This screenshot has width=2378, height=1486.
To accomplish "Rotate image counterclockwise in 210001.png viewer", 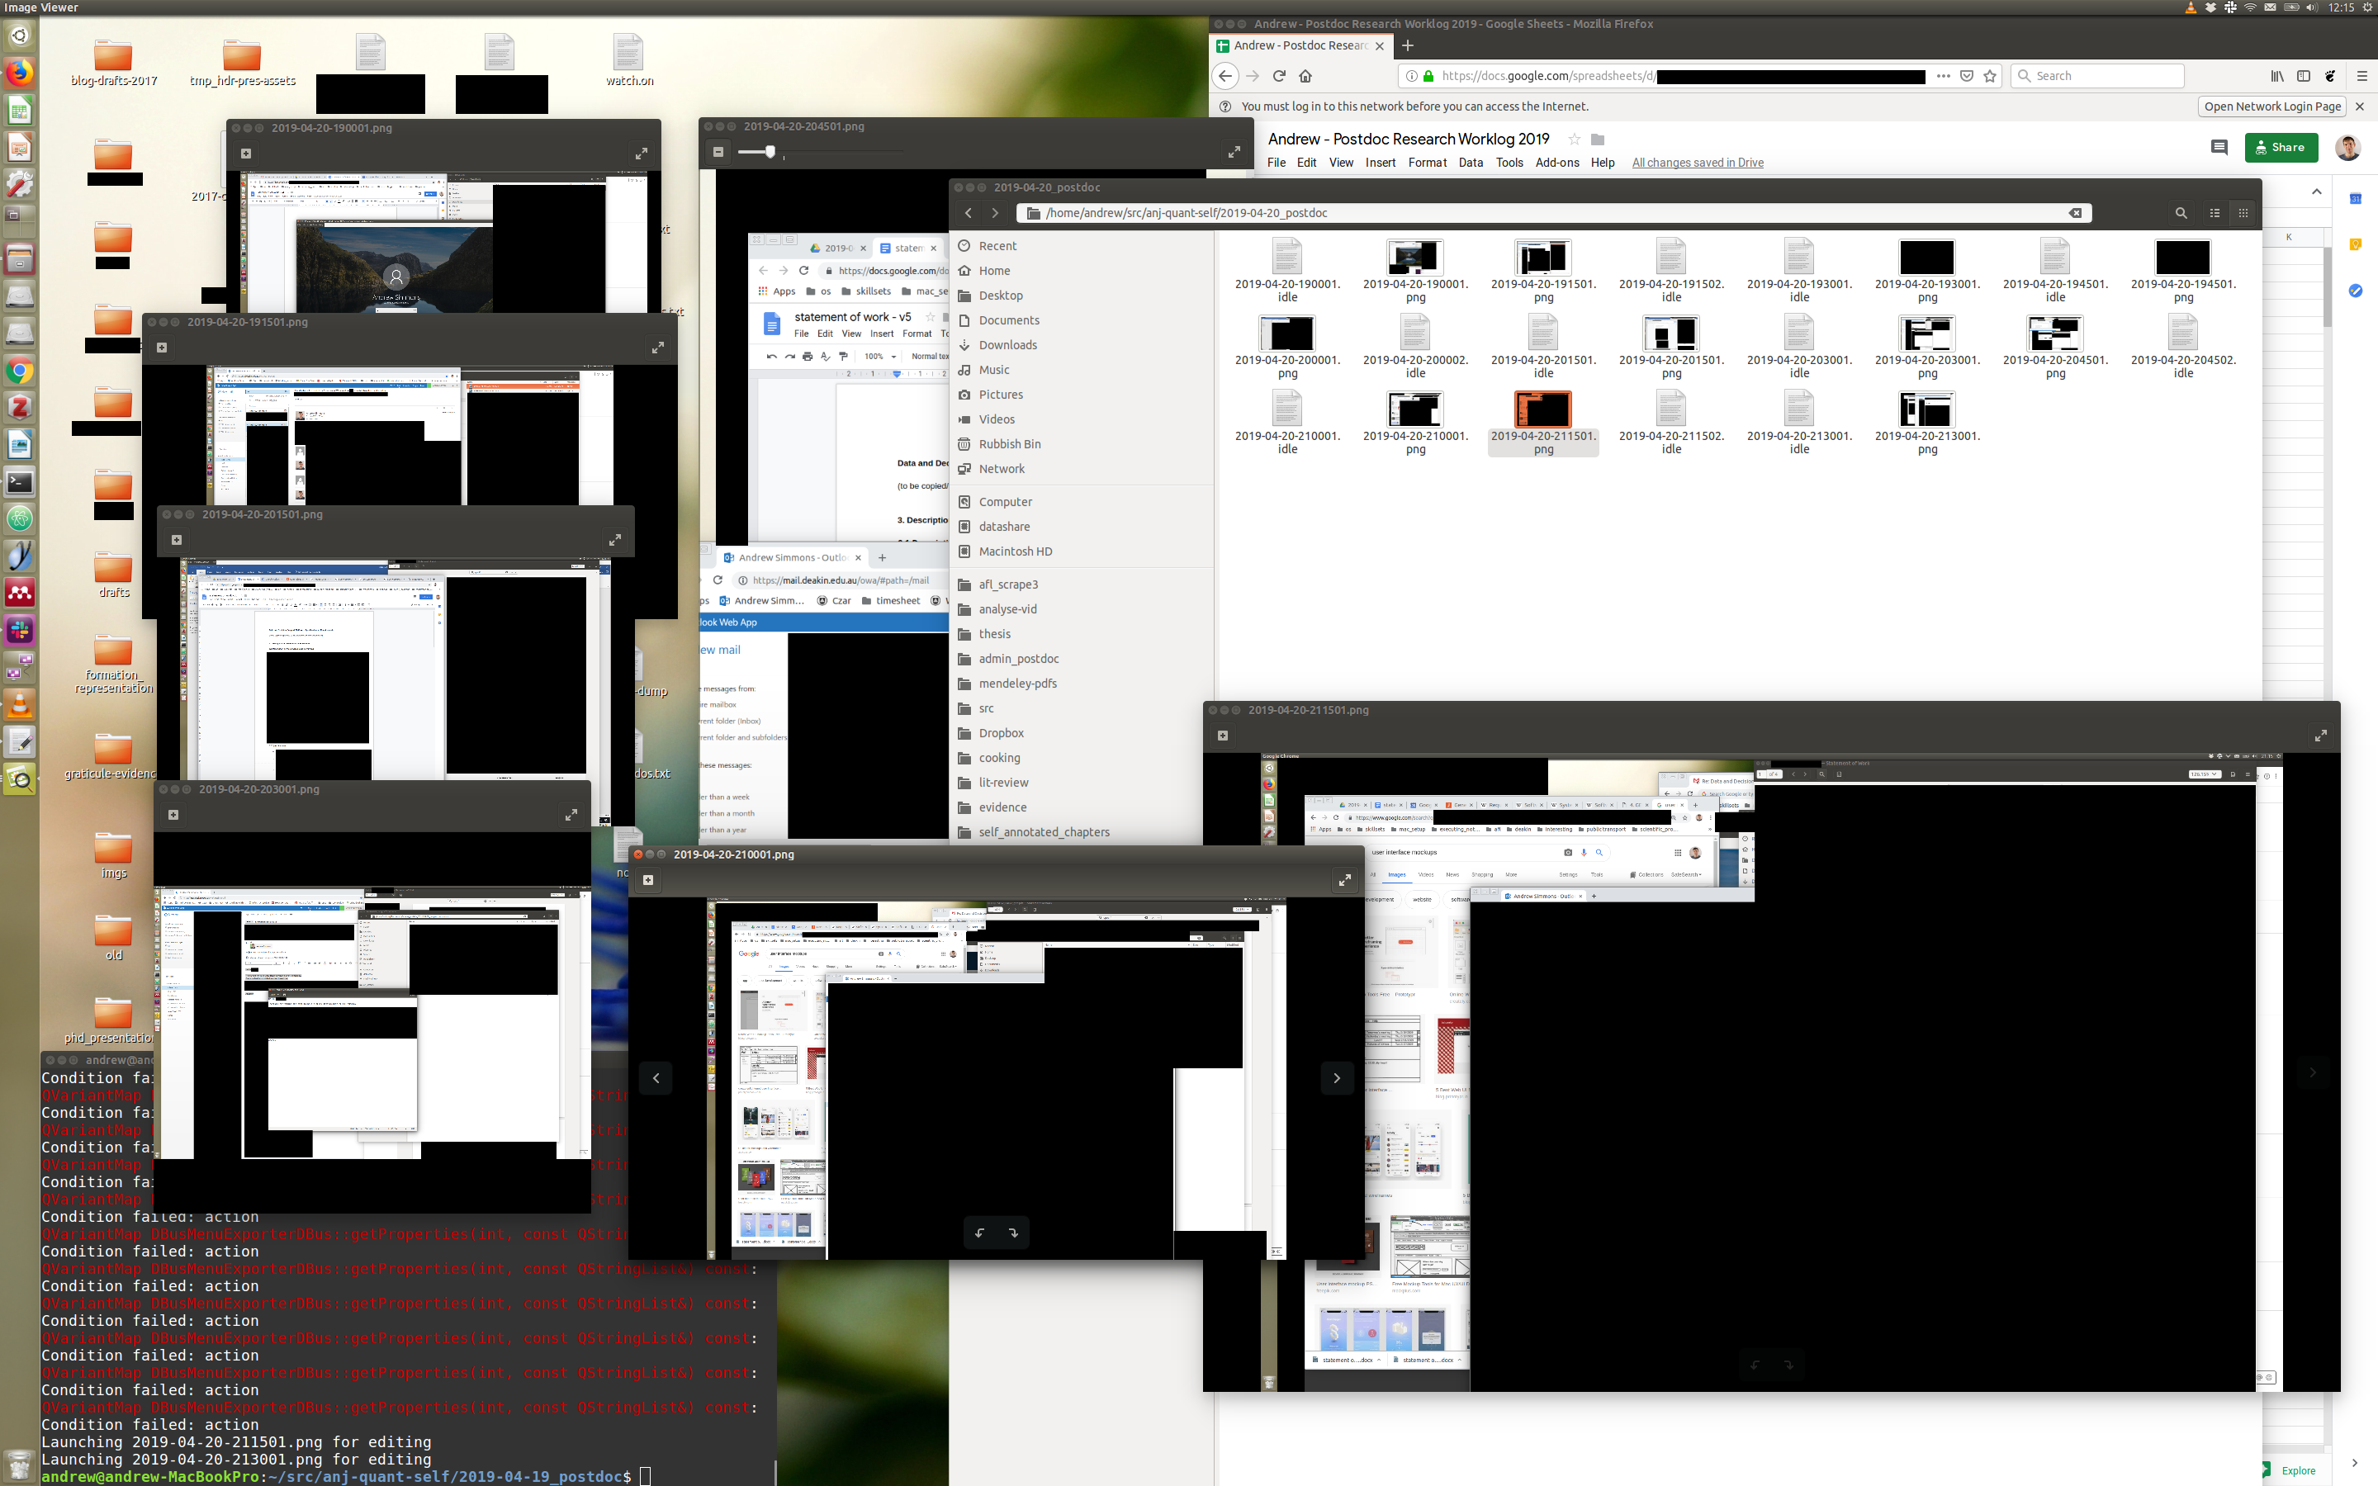I will point(980,1233).
